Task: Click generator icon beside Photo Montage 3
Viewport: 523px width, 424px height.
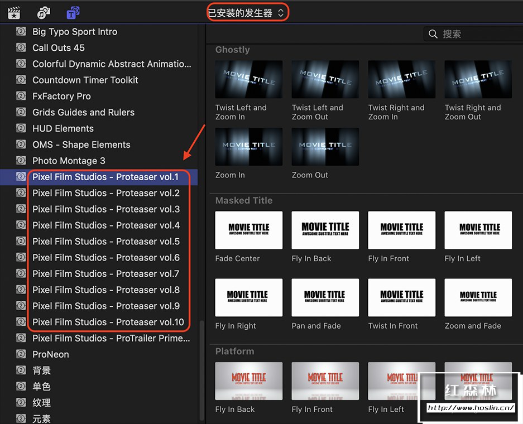Action: [21, 161]
